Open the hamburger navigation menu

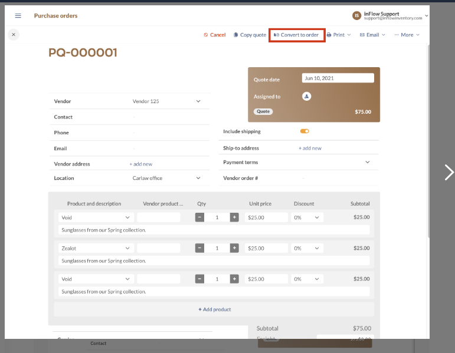(x=18, y=16)
